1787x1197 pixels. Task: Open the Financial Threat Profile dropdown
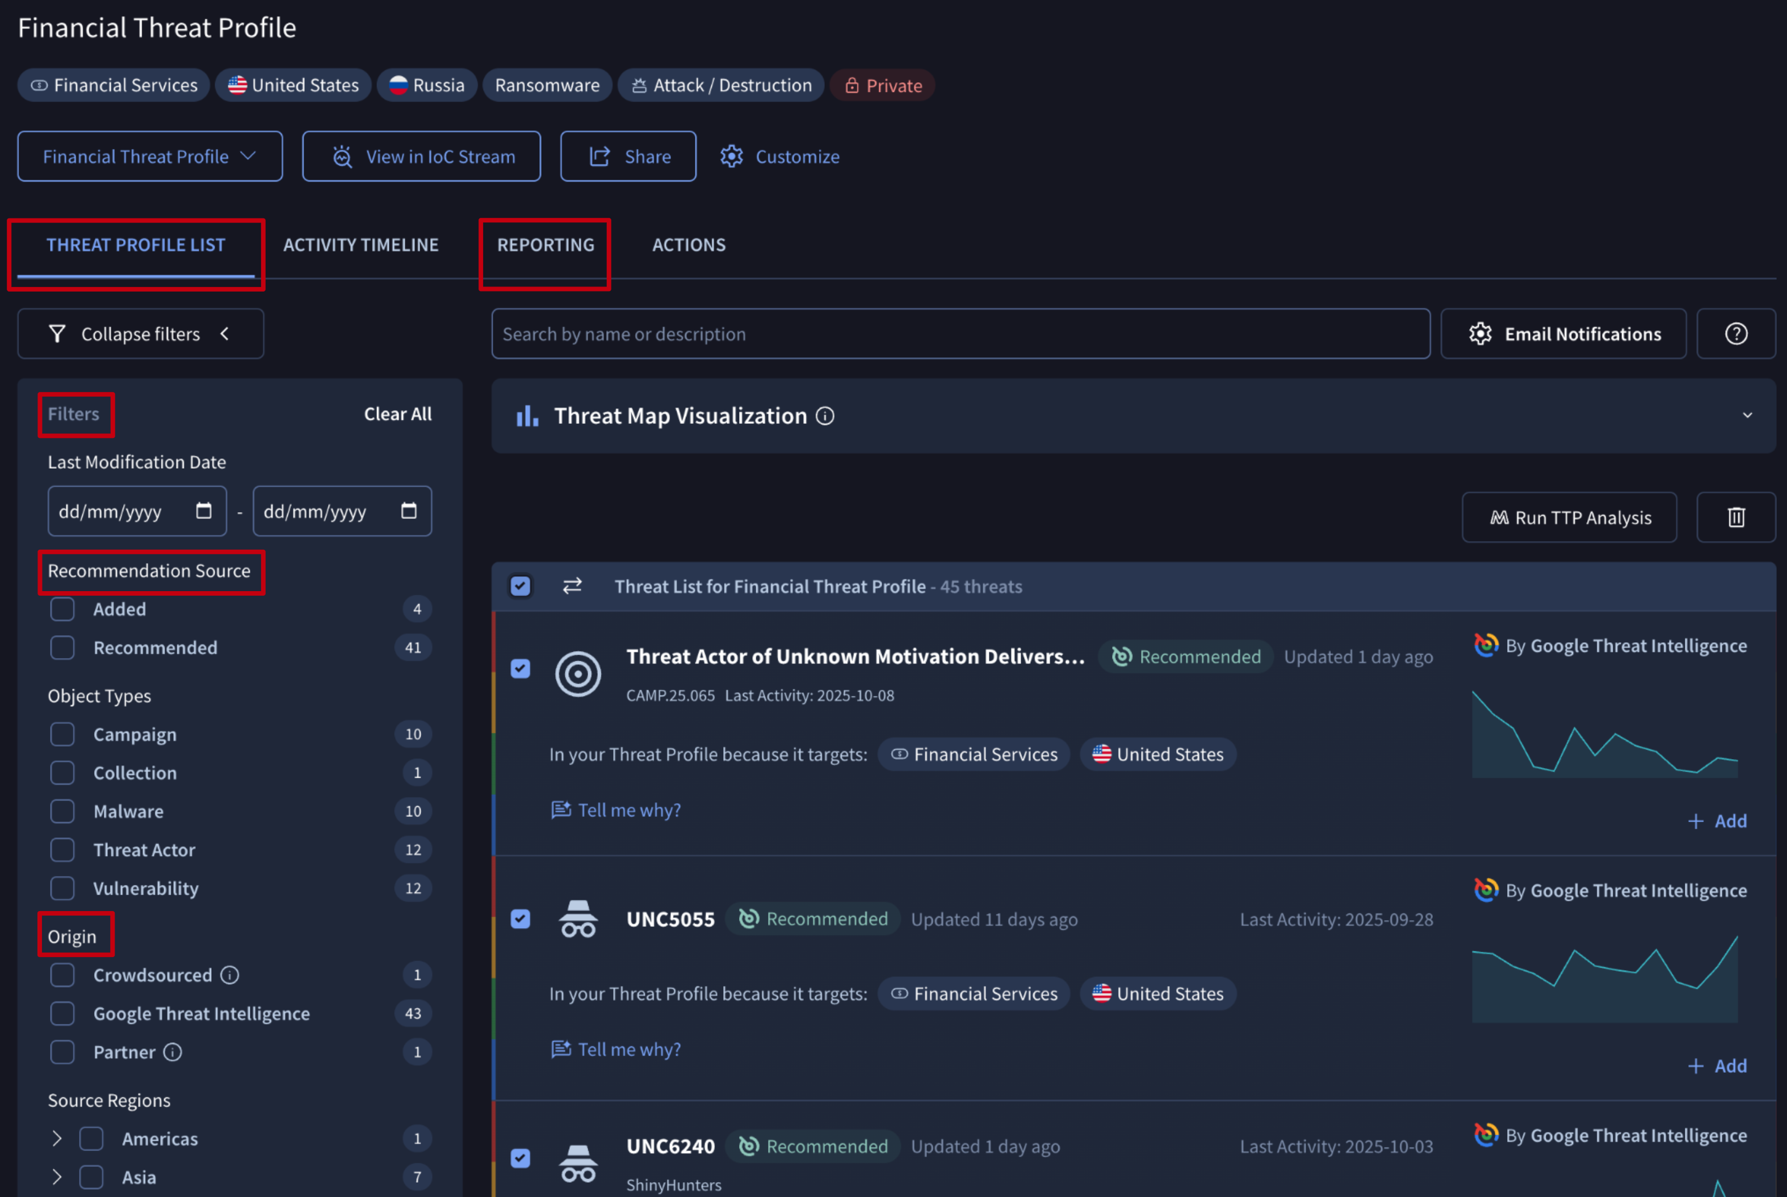(150, 157)
